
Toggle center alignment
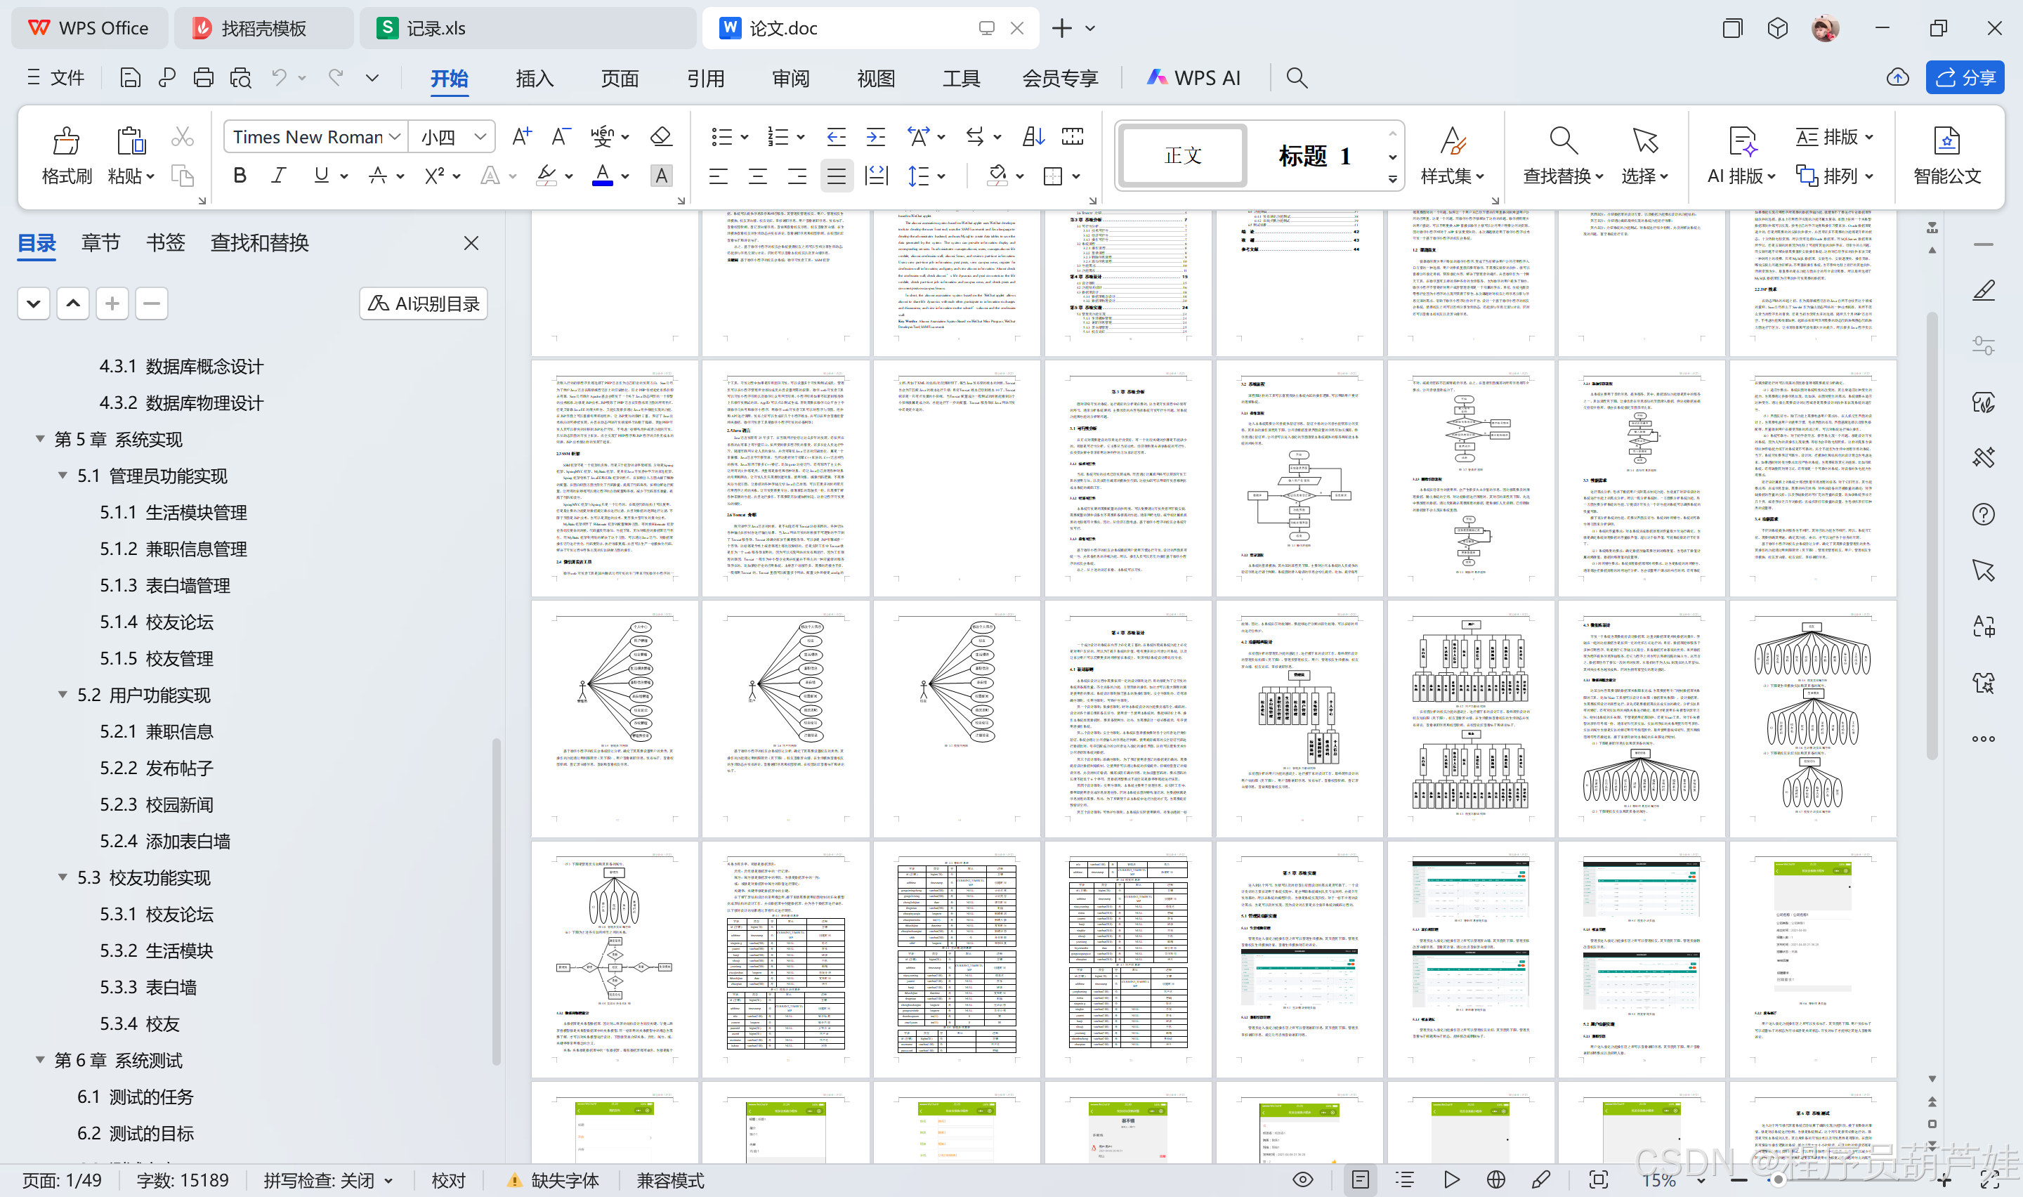click(758, 176)
